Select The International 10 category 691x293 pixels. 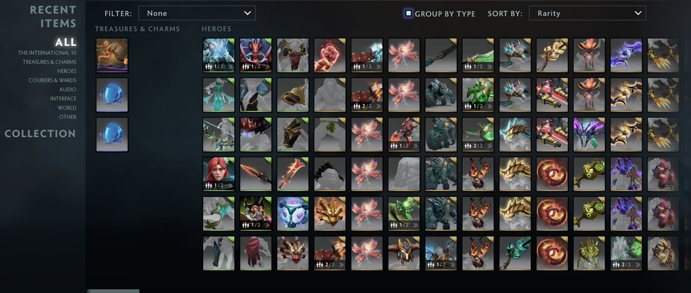coord(47,53)
